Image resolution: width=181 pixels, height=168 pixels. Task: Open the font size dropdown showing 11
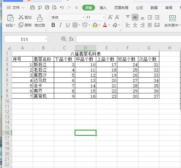pos(104,17)
